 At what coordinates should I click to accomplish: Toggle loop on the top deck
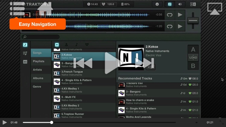click(x=170, y=15)
